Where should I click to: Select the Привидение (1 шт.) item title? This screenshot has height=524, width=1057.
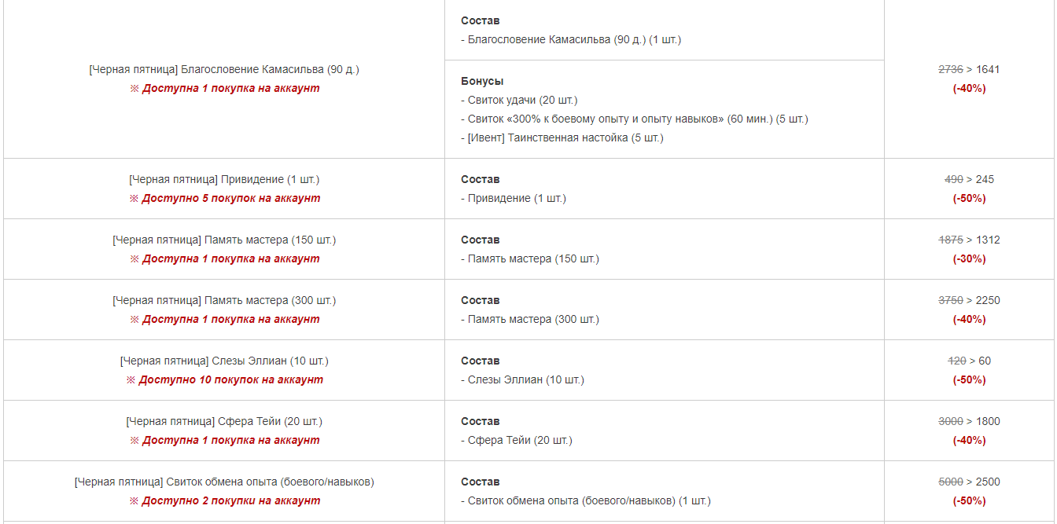coord(224,179)
